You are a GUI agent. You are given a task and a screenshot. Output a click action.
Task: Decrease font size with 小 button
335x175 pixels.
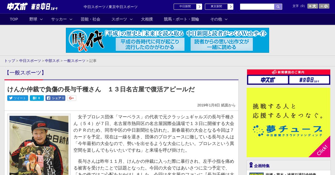(x=324, y=6)
